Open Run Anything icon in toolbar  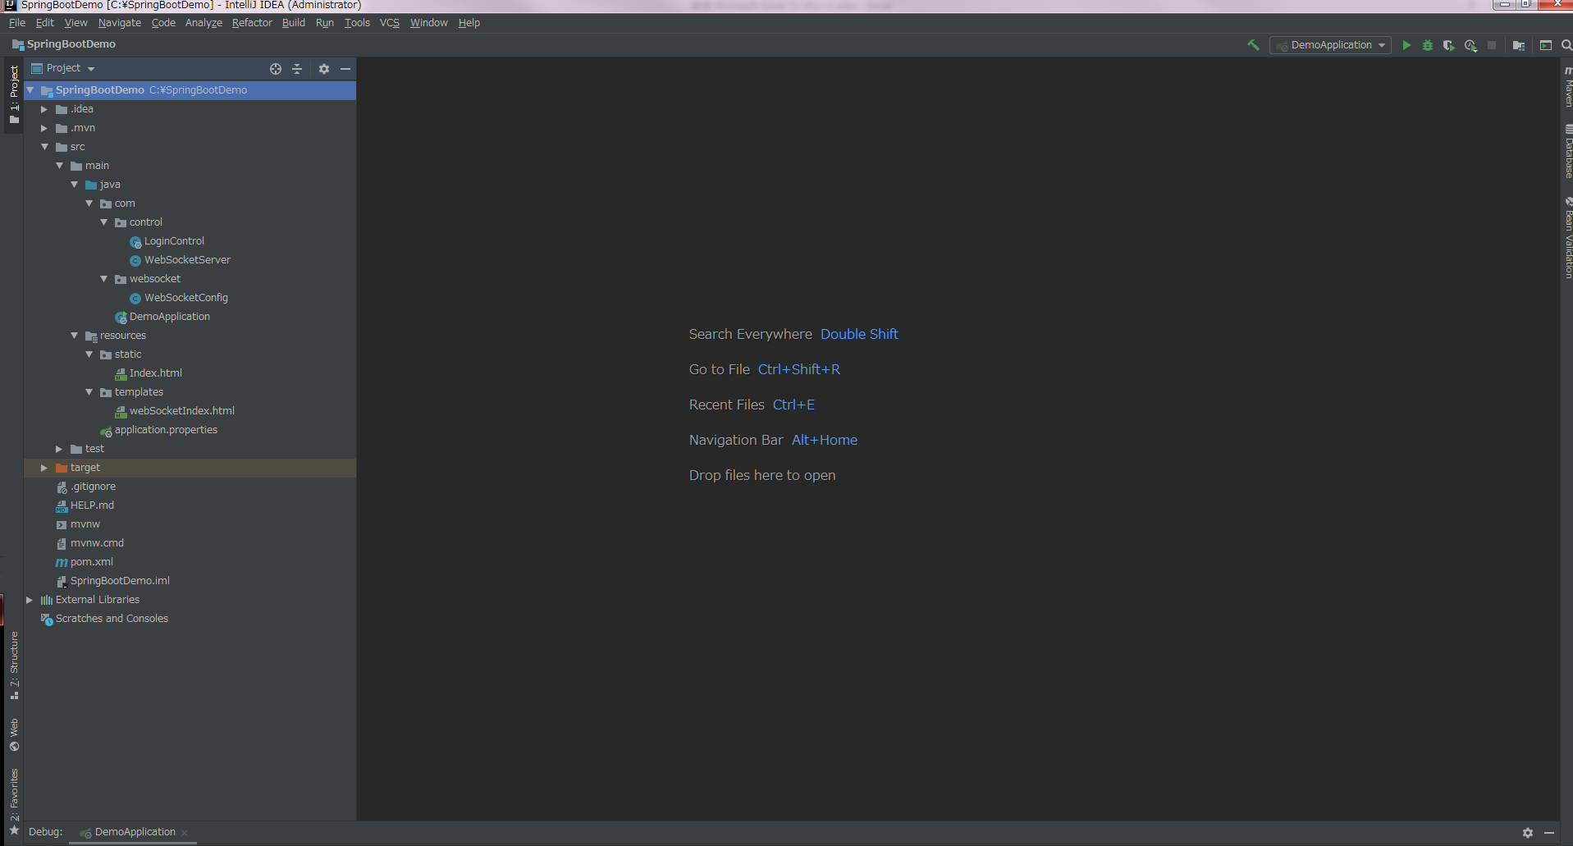(x=1546, y=45)
